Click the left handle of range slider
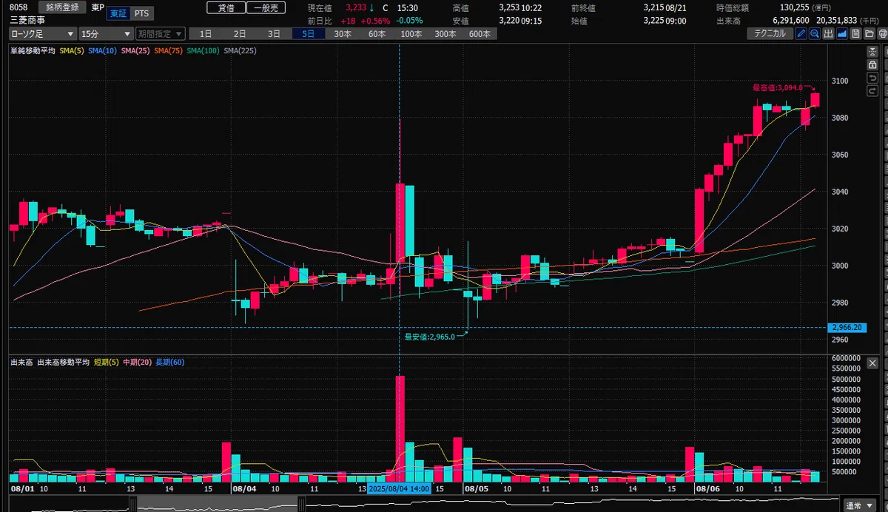The width and height of the screenshot is (888, 512). (x=133, y=505)
